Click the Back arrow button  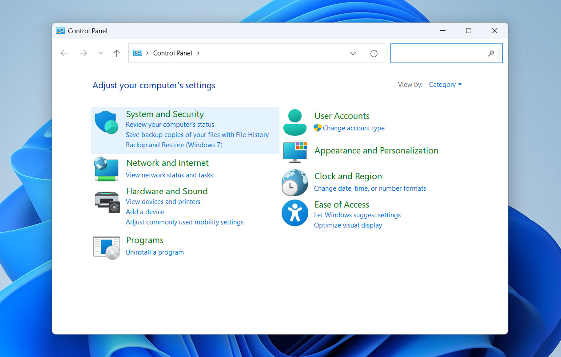(64, 53)
